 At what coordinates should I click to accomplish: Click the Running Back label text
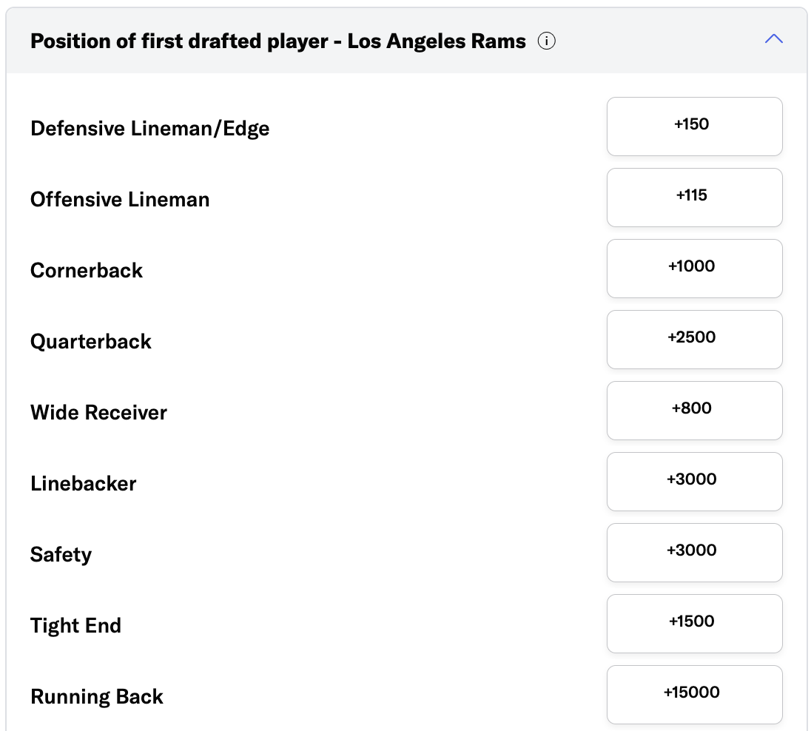click(x=97, y=697)
